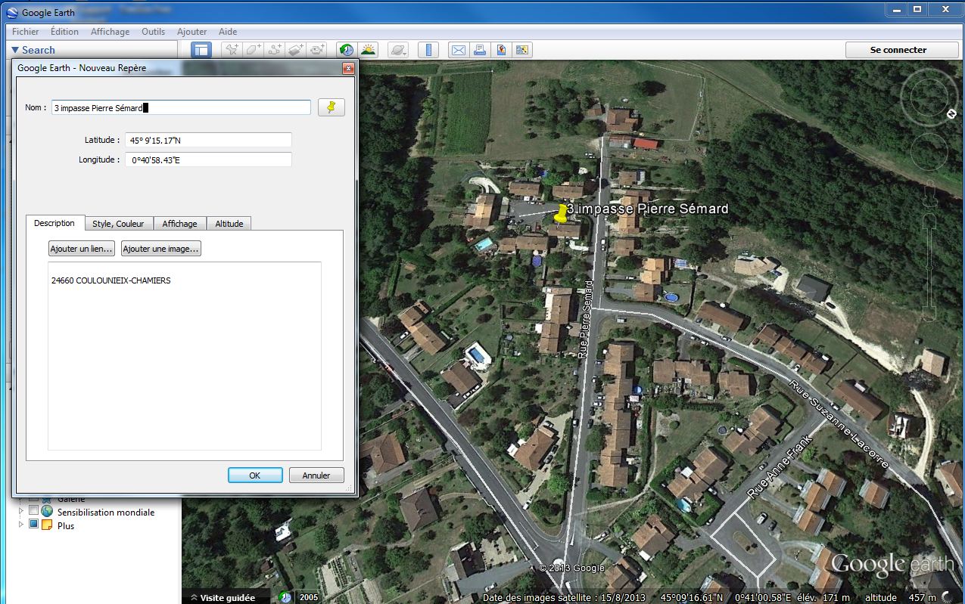This screenshot has width=965, height=604.
Task: Click the Add Image Overlay toolbar icon
Action: pyautogui.click(x=295, y=50)
